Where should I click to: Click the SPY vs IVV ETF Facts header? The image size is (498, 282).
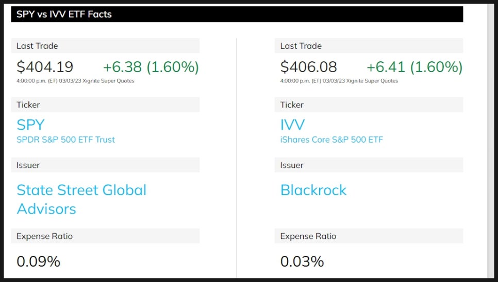[237, 14]
